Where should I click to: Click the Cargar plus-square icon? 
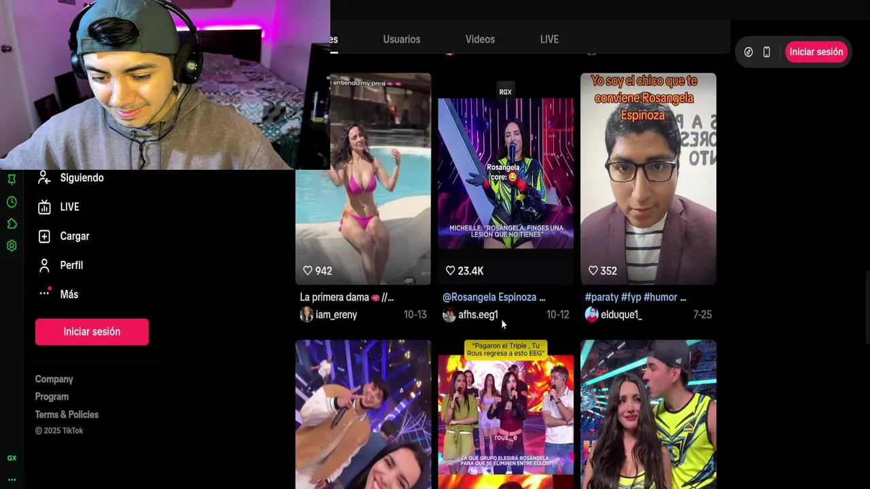pyautogui.click(x=44, y=236)
